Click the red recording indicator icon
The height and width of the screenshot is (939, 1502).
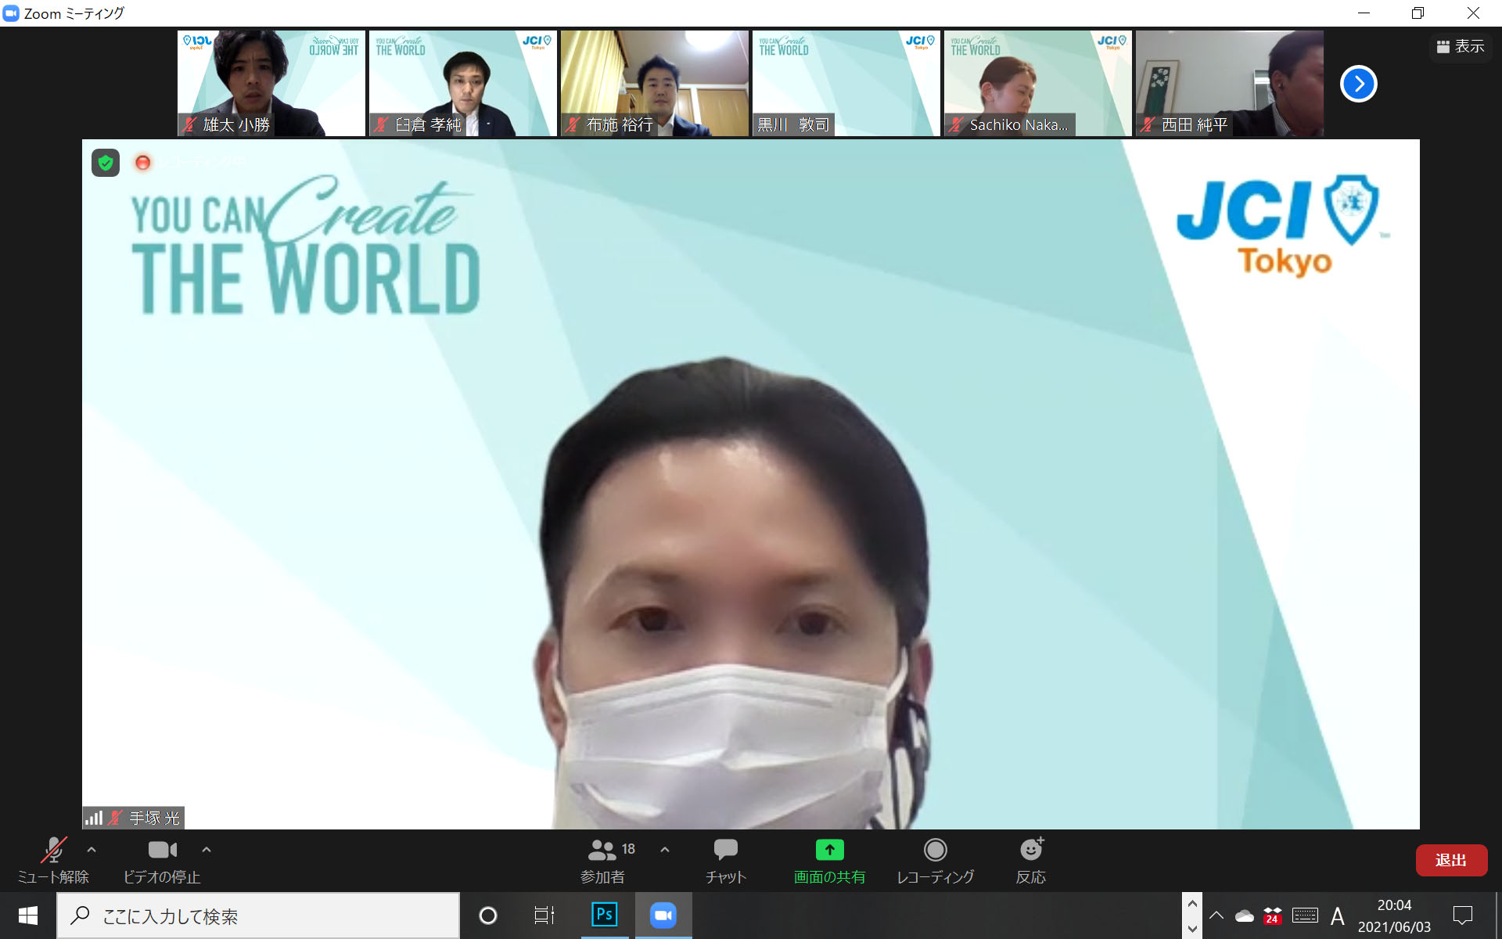click(142, 162)
